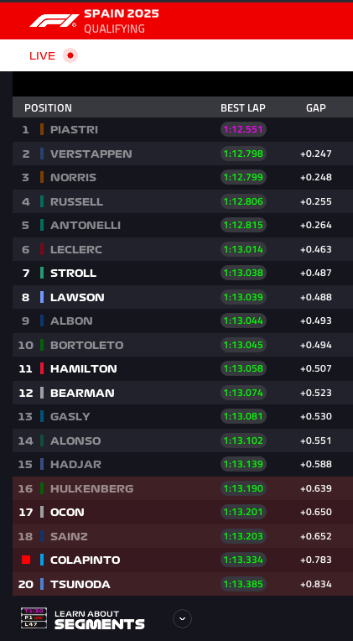
Task: Expand the Learn About Segments chevron
Action: click(182, 618)
